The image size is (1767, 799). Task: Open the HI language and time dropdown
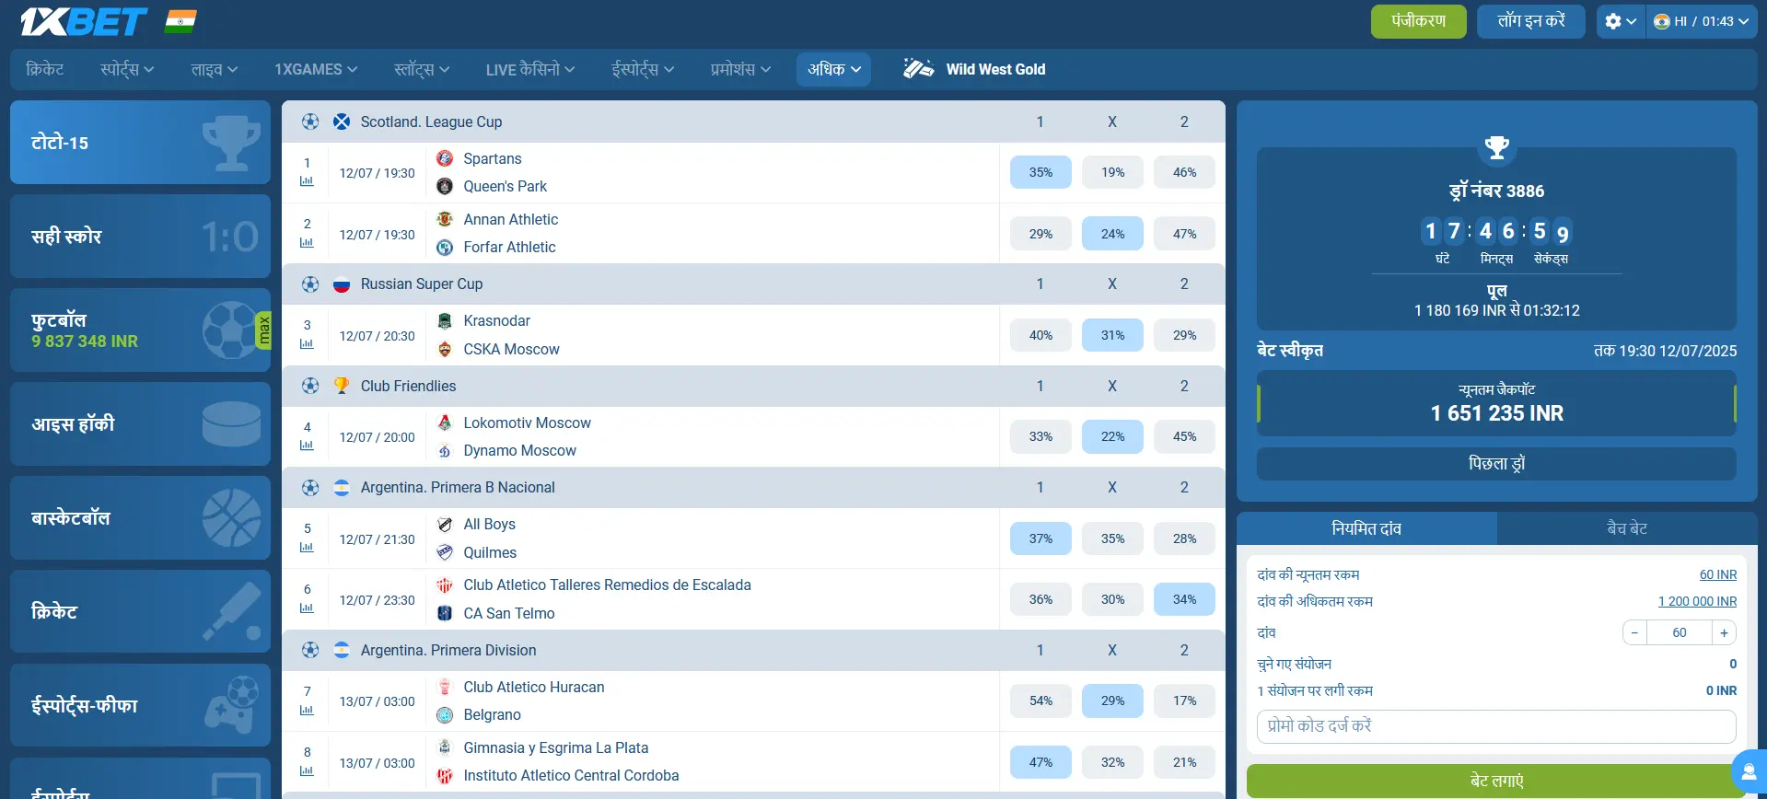click(x=1702, y=21)
